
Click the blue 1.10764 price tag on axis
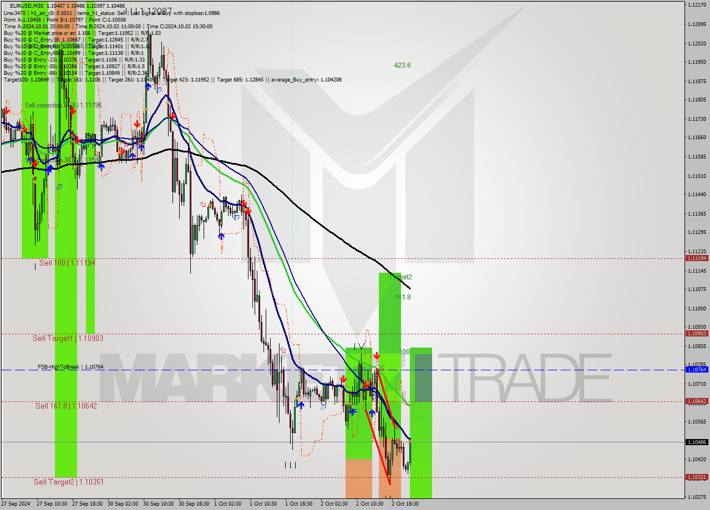[x=696, y=369]
